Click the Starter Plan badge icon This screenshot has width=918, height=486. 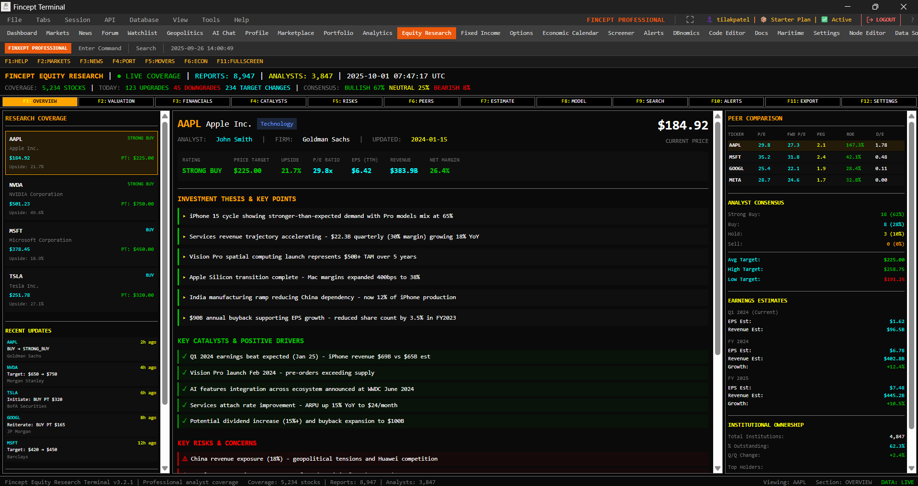(764, 20)
